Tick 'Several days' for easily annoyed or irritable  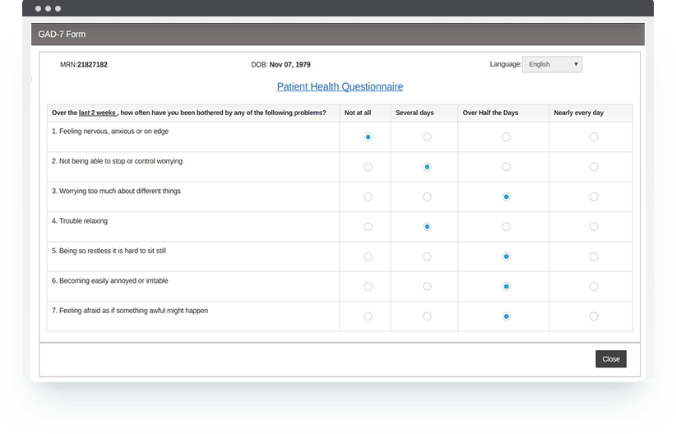(x=427, y=287)
